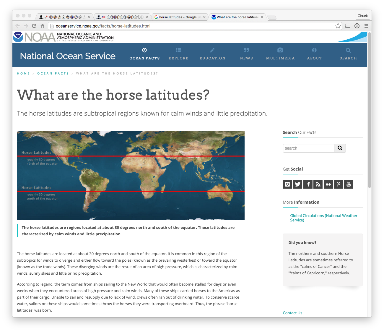
Task: Click the Facebook social icon
Action: tap(308, 184)
